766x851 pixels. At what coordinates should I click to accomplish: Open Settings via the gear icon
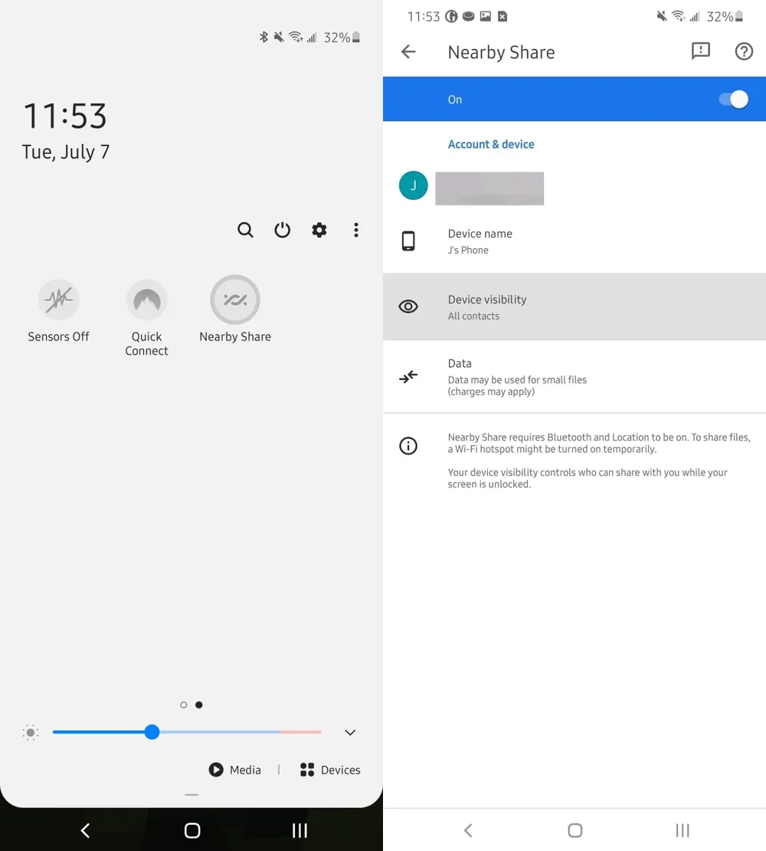tap(319, 230)
